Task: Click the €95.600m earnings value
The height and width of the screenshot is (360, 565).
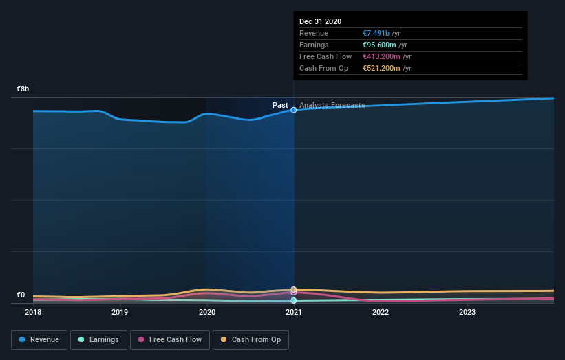Action: 379,45
